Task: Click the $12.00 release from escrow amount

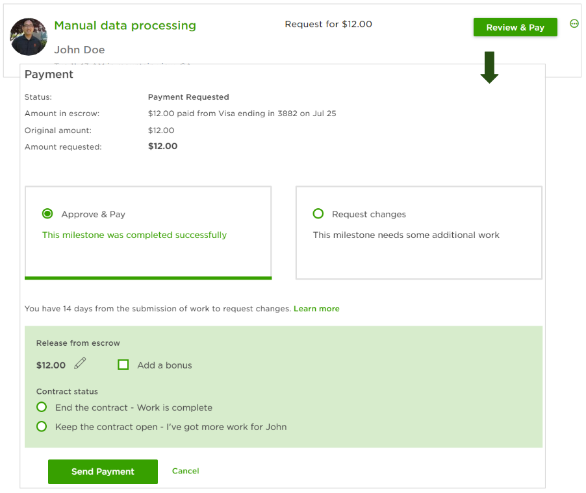Action: pos(51,365)
